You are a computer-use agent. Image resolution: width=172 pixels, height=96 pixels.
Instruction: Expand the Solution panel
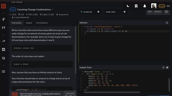[x=167, y=23]
